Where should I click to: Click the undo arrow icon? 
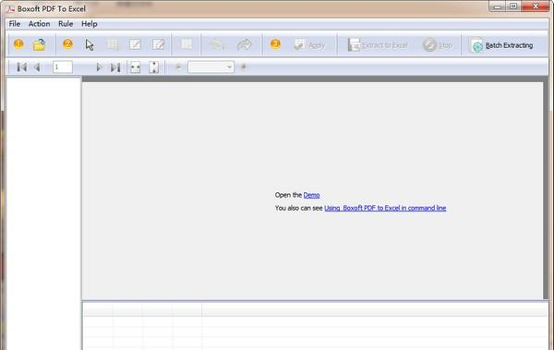coord(217,44)
